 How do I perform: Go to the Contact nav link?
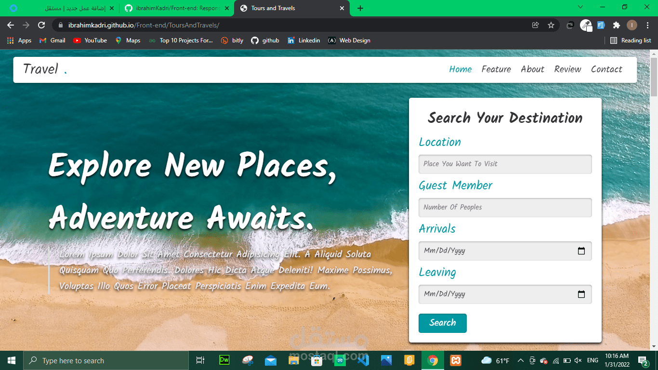click(606, 69)
